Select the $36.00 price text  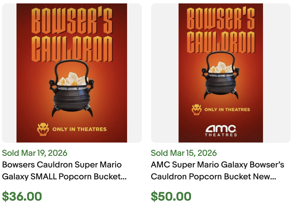[22, 196]
